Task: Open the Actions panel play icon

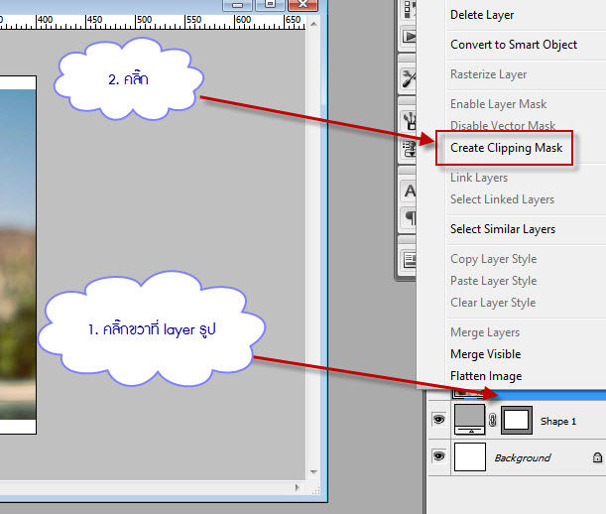Action: pos(409,37)
